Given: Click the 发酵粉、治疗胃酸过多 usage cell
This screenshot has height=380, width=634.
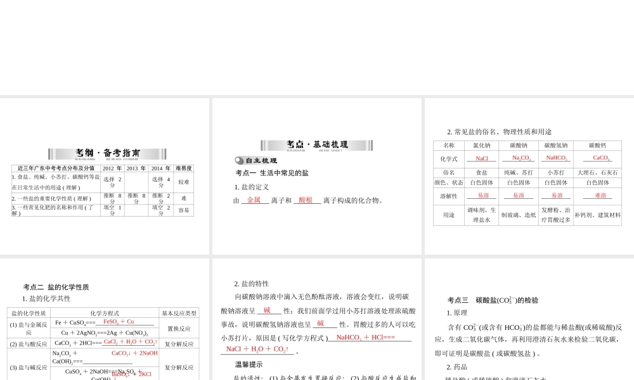Looking at the screenshot, I should coord(556,215).
